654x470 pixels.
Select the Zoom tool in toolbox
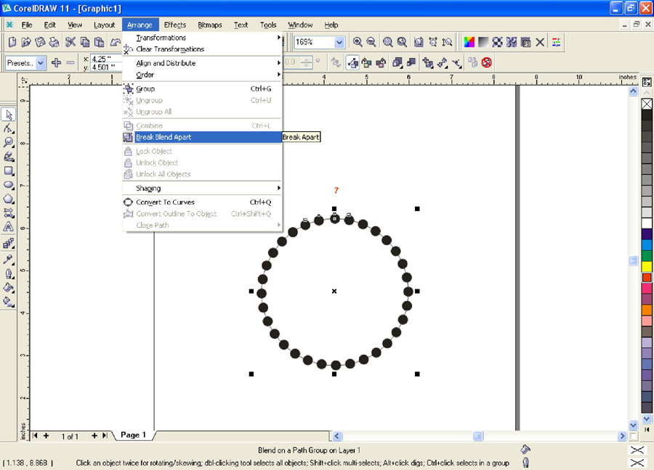click(9, 142)
